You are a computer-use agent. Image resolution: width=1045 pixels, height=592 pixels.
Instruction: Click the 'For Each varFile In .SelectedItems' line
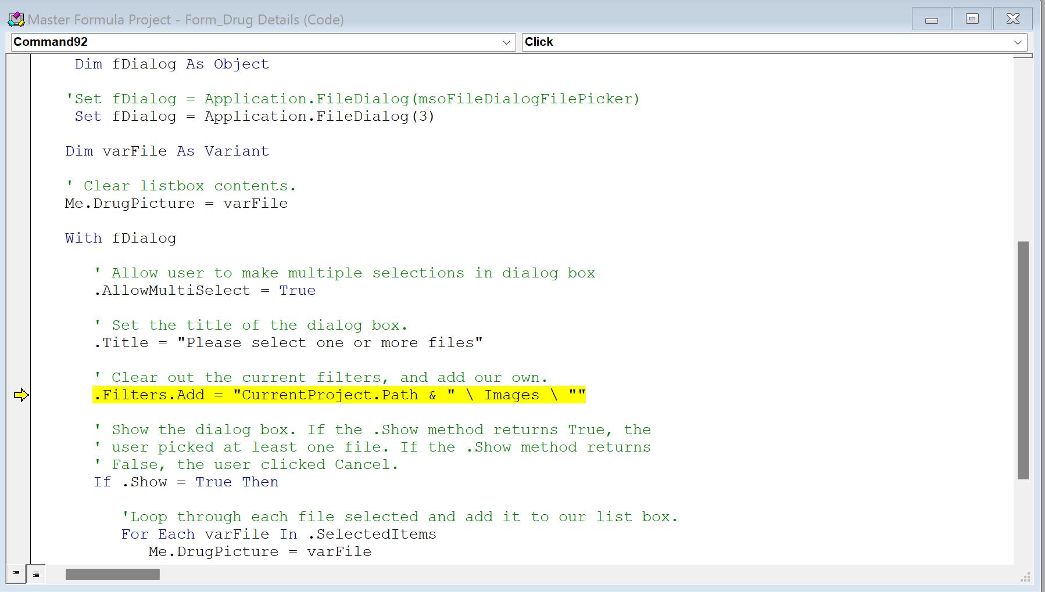click(279, 535)
